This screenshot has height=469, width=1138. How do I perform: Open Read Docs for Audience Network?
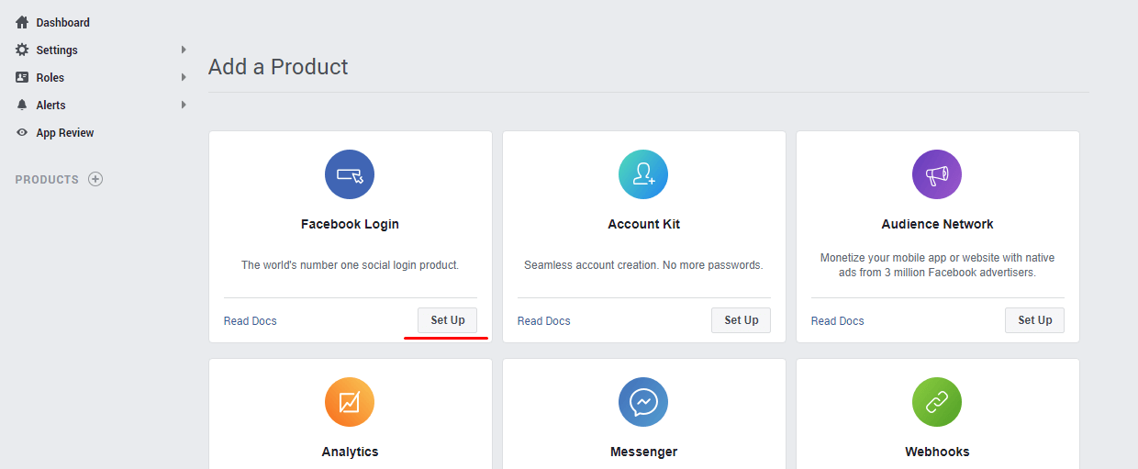[837, 321]
